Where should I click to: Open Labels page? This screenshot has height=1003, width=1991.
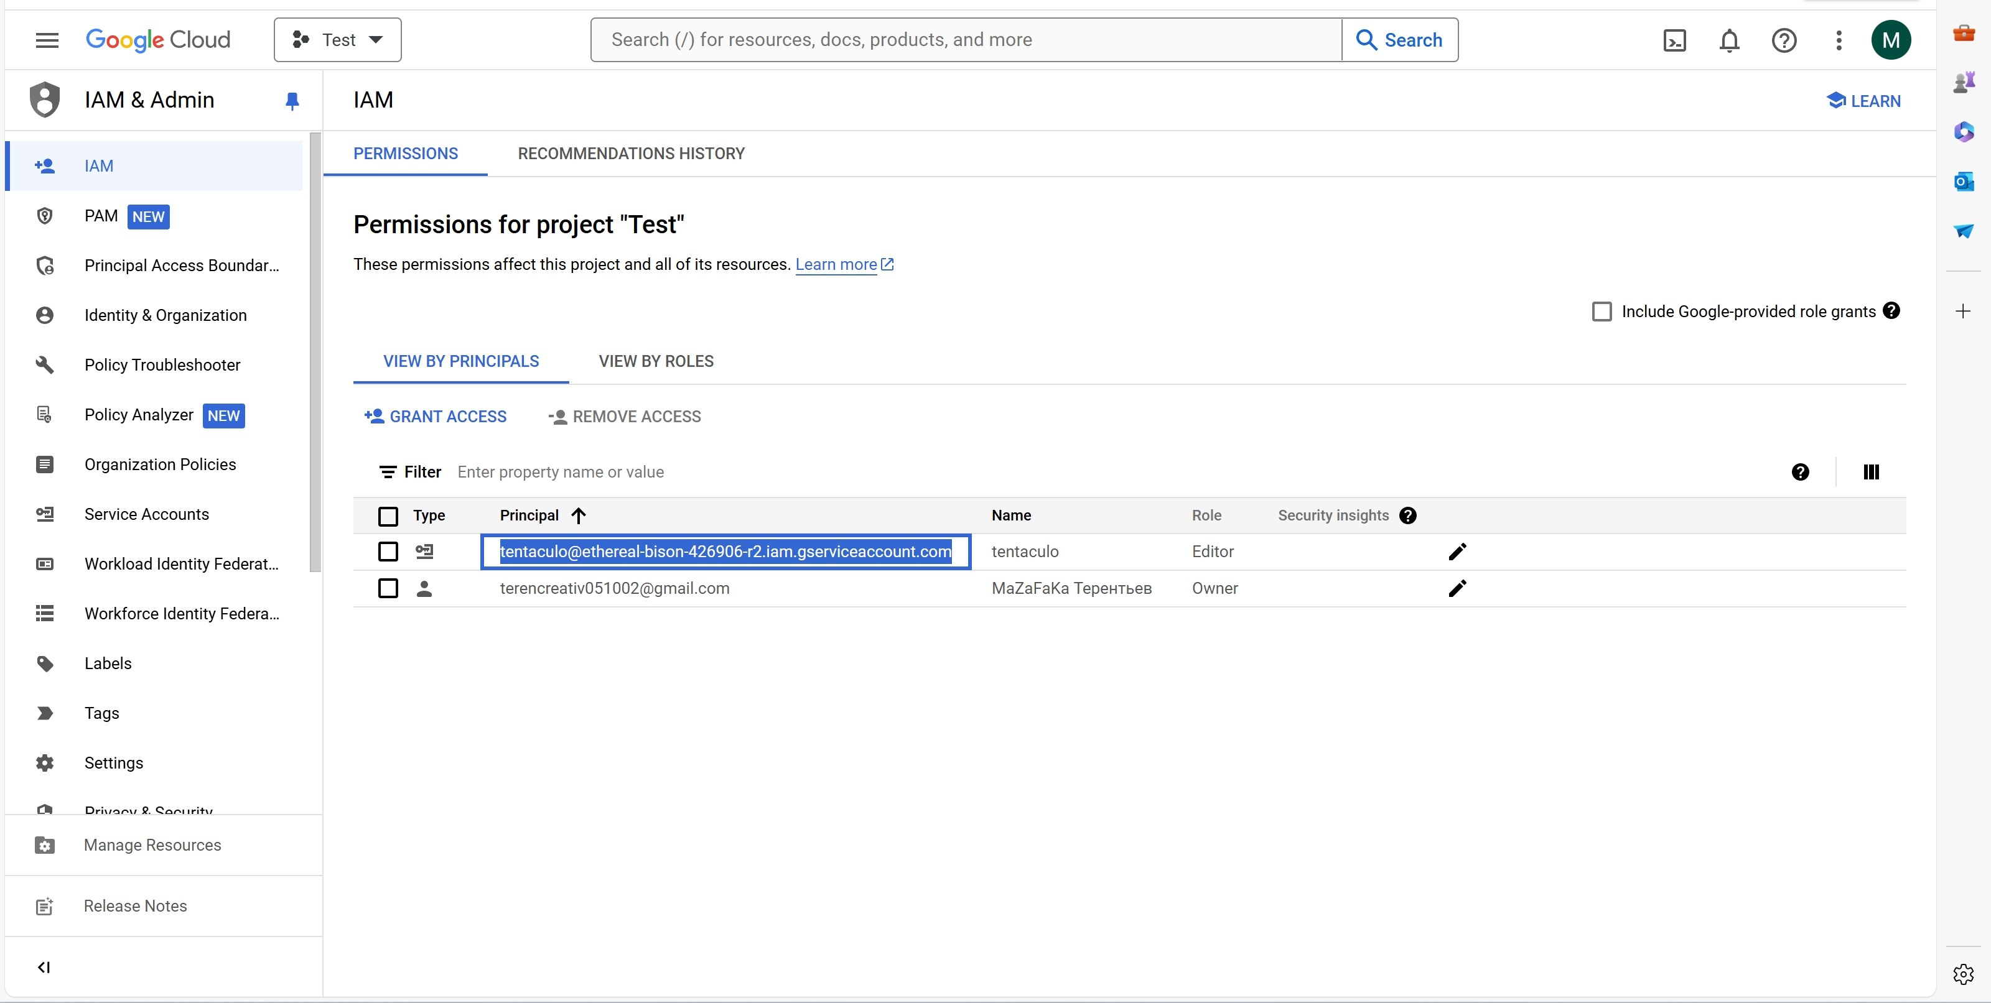[154, 663]
